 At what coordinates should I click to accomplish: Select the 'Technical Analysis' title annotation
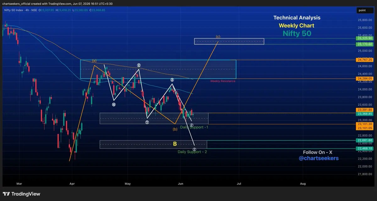(297, 18)
